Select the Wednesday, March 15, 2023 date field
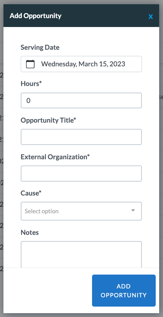The height and width of the screenshot is (317, 163). tap(81, 64)
